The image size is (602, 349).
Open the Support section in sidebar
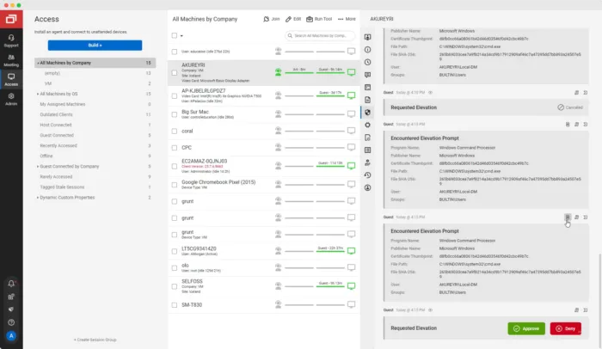coord(11,39)
